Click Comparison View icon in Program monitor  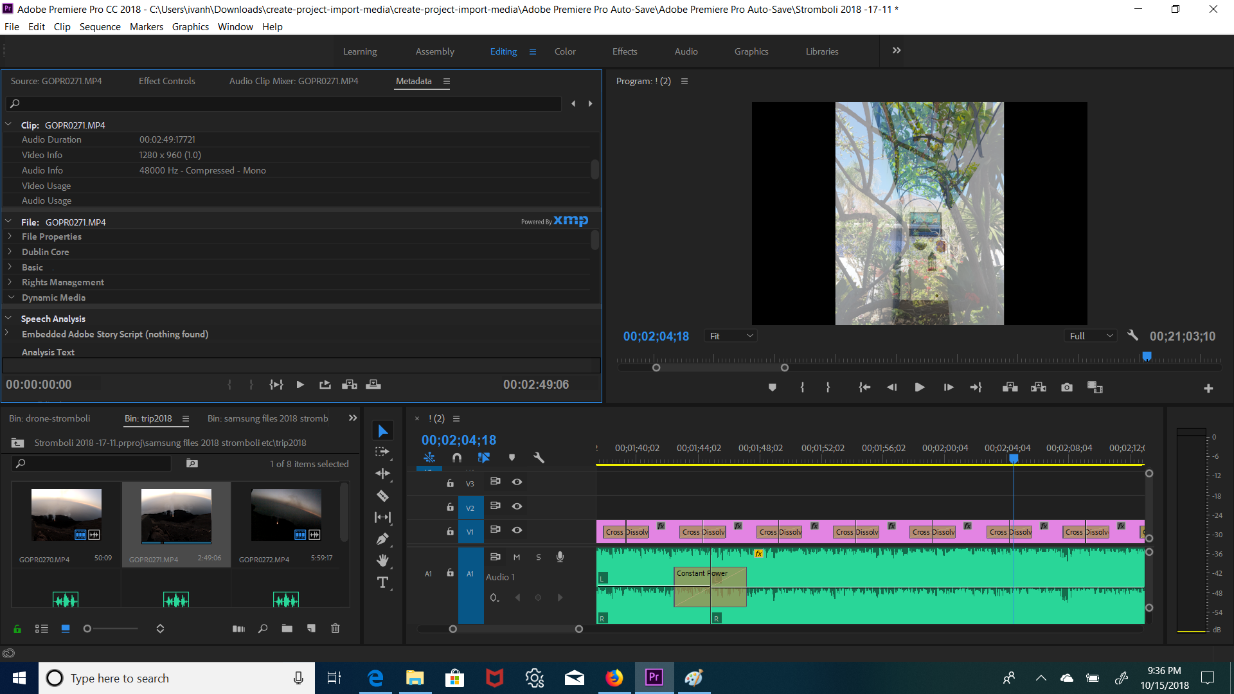click(1095, 387)
